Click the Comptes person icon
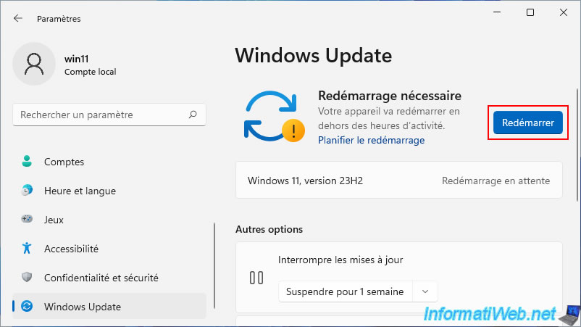Viewport: 581px width, 327px height. 27,161
